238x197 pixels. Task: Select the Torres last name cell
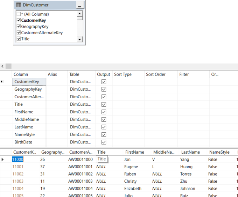coord(193,174)
